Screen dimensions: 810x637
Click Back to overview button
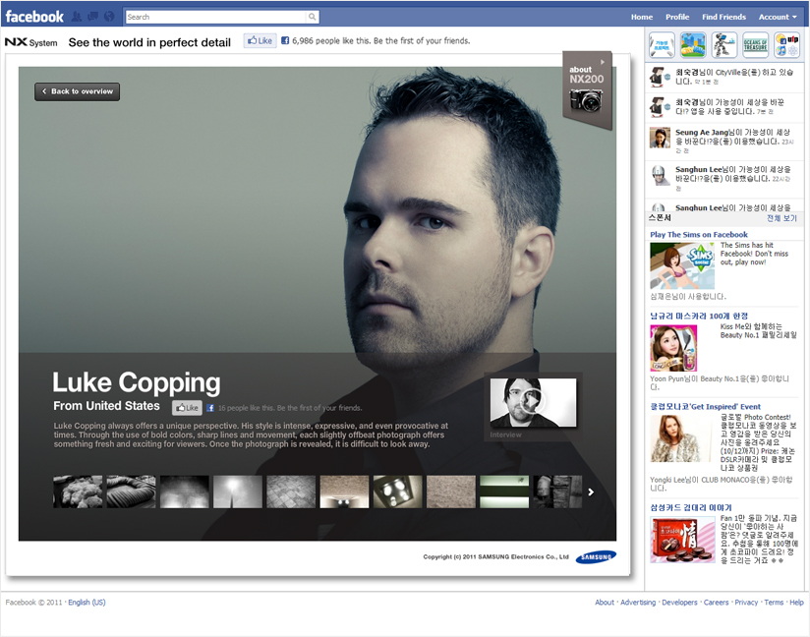coord(77,91)
